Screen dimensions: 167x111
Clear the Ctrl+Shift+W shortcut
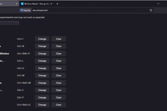58,83
